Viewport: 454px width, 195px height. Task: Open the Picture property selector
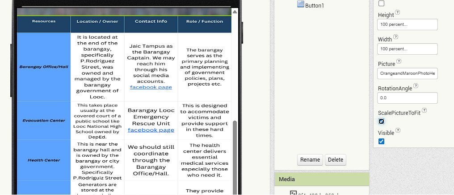(x=408, y=73)
